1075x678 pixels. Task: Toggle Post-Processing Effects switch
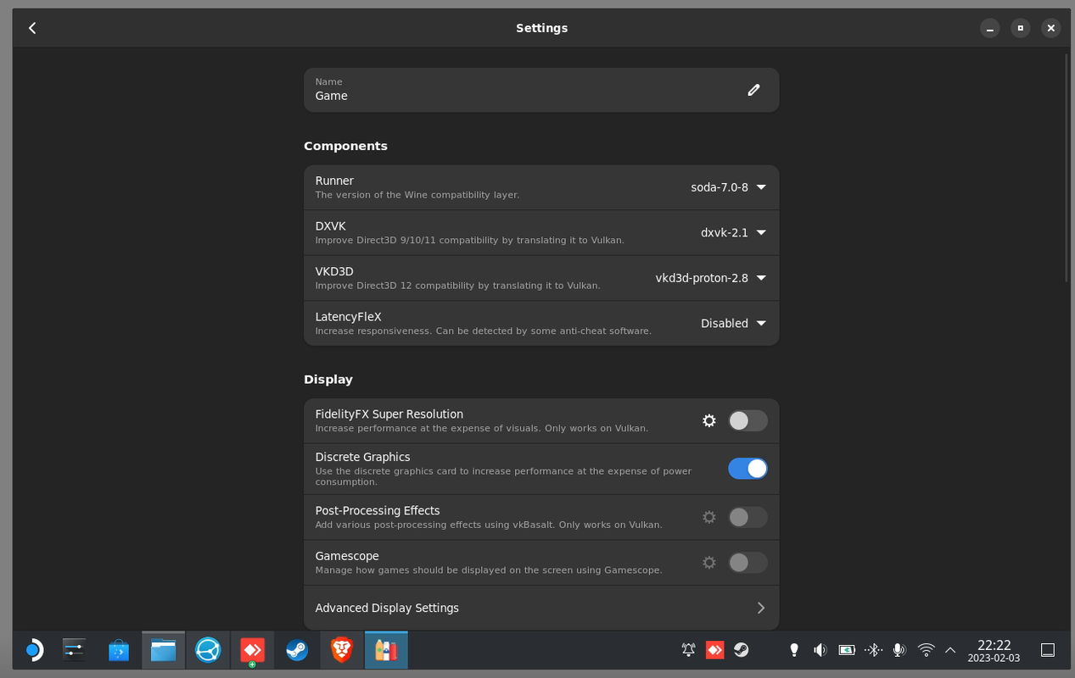pos(747,517)
